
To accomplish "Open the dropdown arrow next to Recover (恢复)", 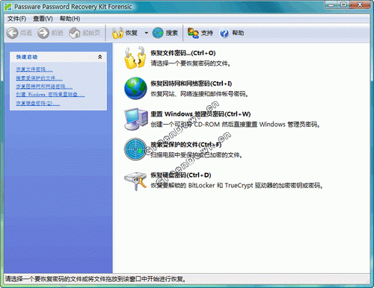I will 147,33.
